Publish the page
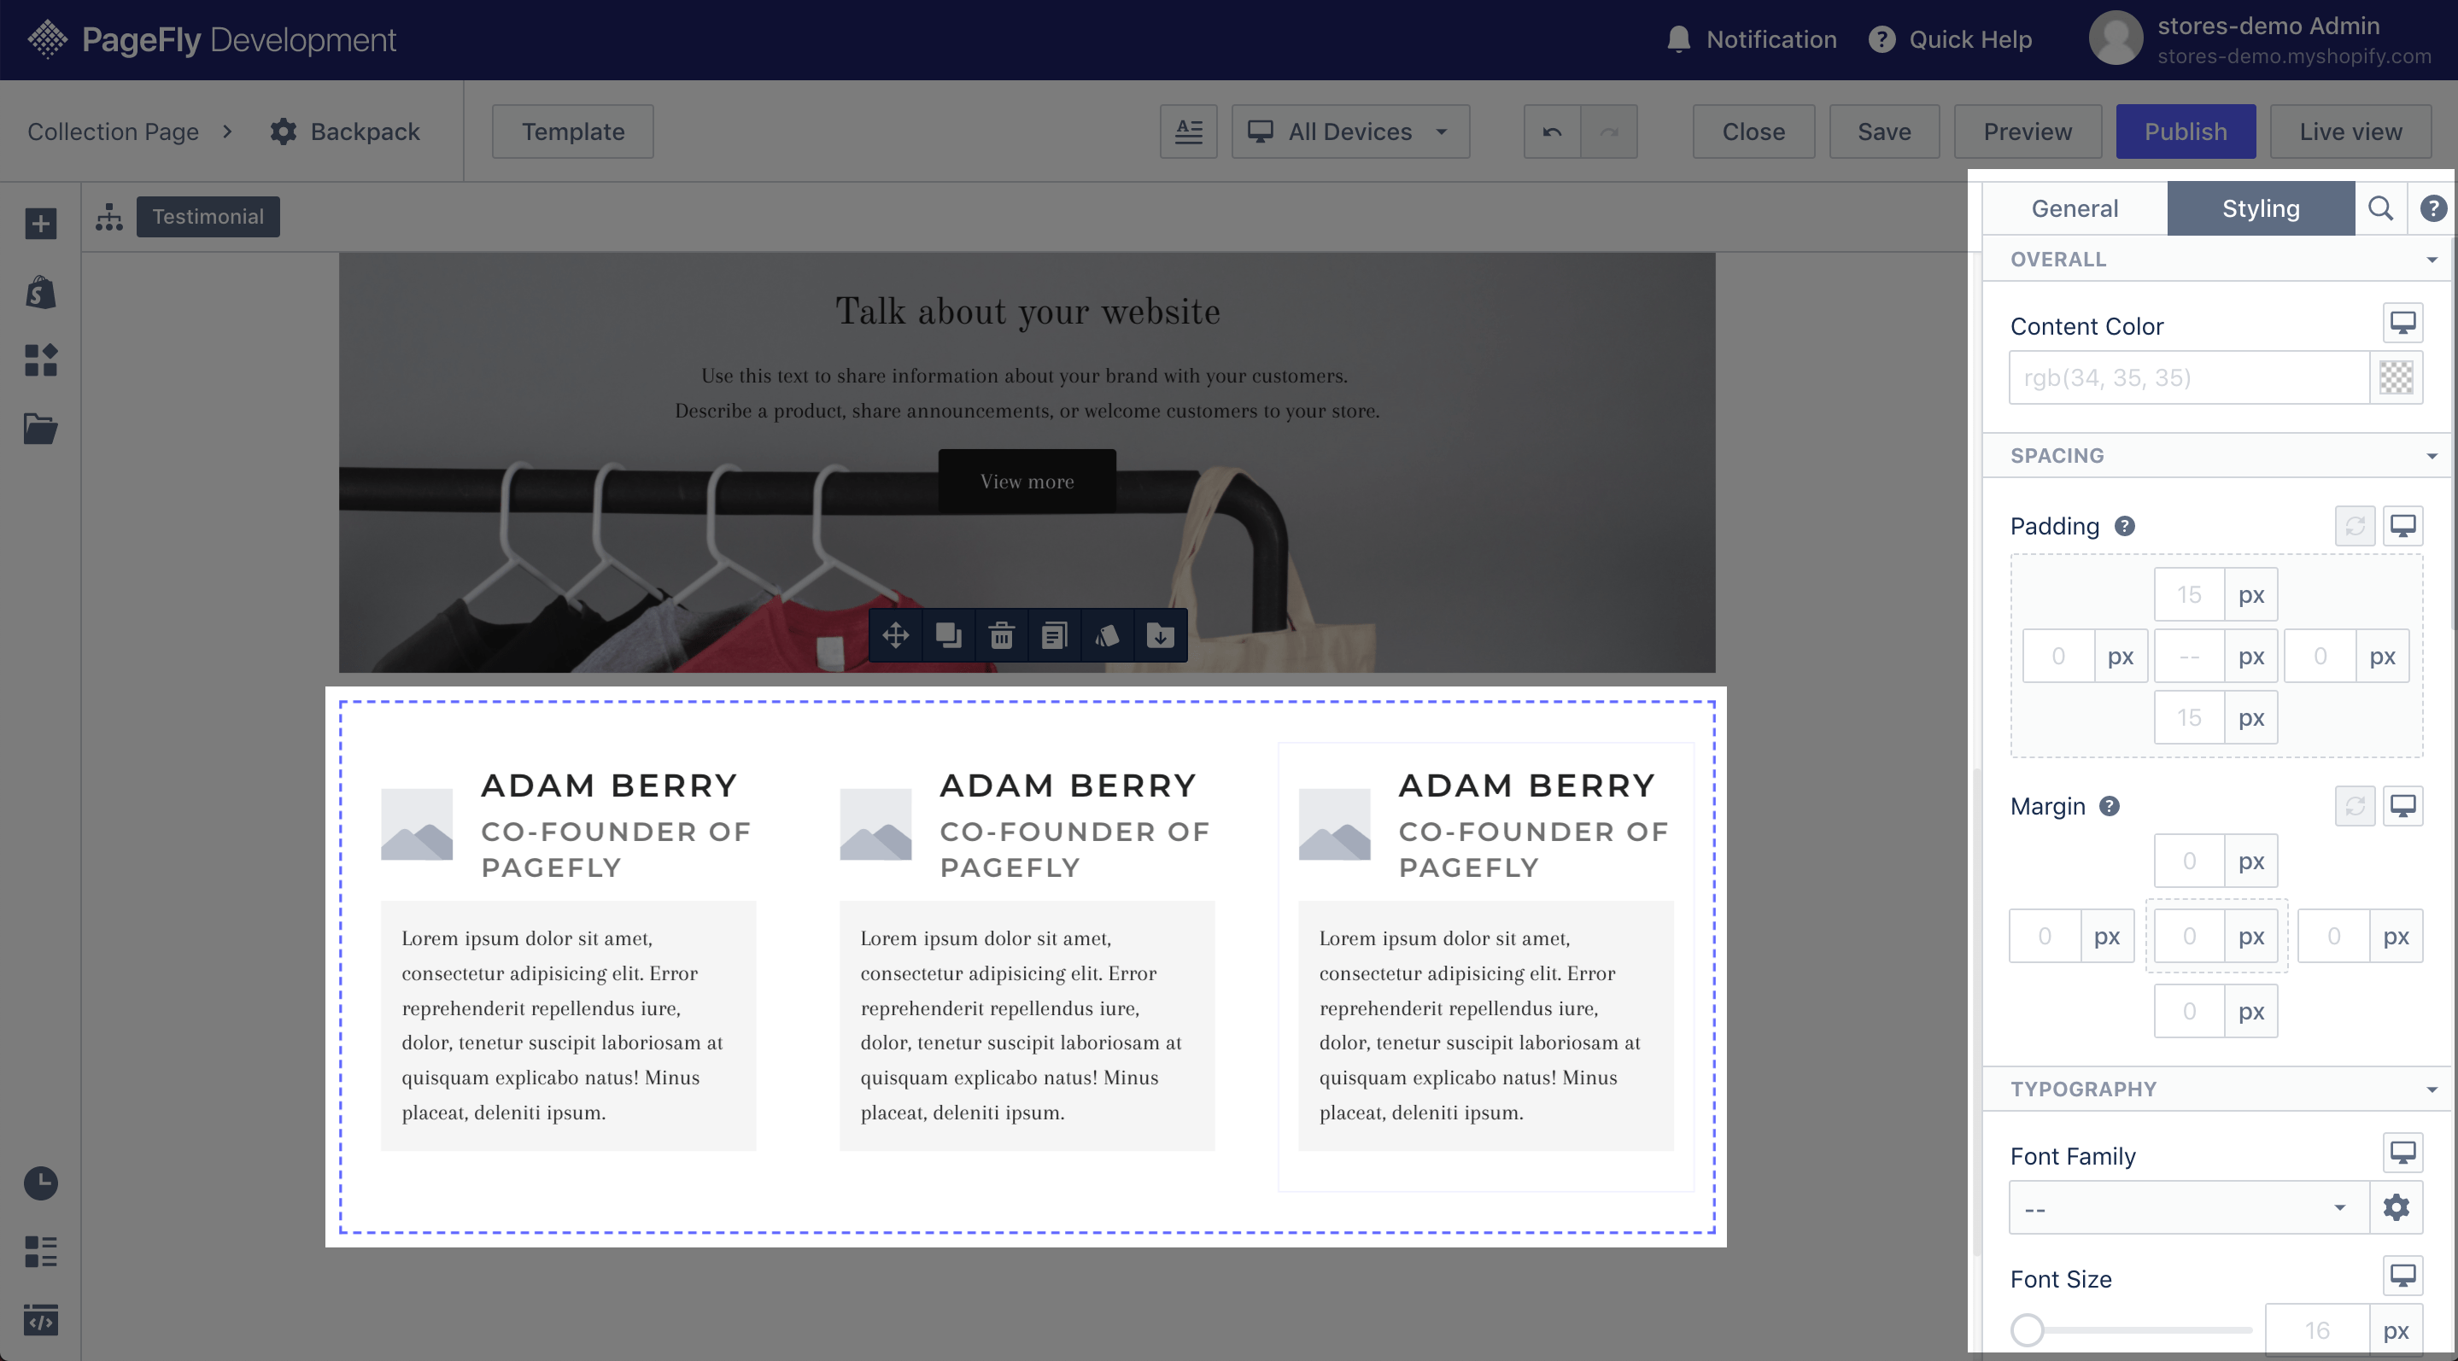The width and height of the screenshot is (2458, 1361). tap(2185, 131)
